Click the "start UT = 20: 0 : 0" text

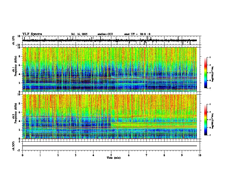point(137,34)
